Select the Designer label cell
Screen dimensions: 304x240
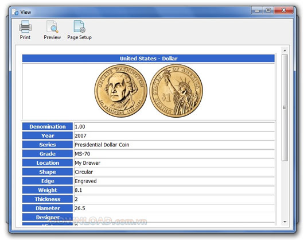point(48,218)
